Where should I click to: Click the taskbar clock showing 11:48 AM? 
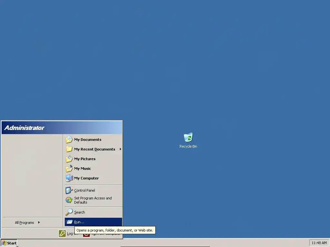[x=319, y=243]
